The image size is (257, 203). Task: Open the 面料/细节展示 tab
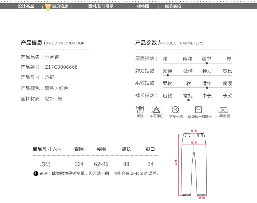coord(101,6)
